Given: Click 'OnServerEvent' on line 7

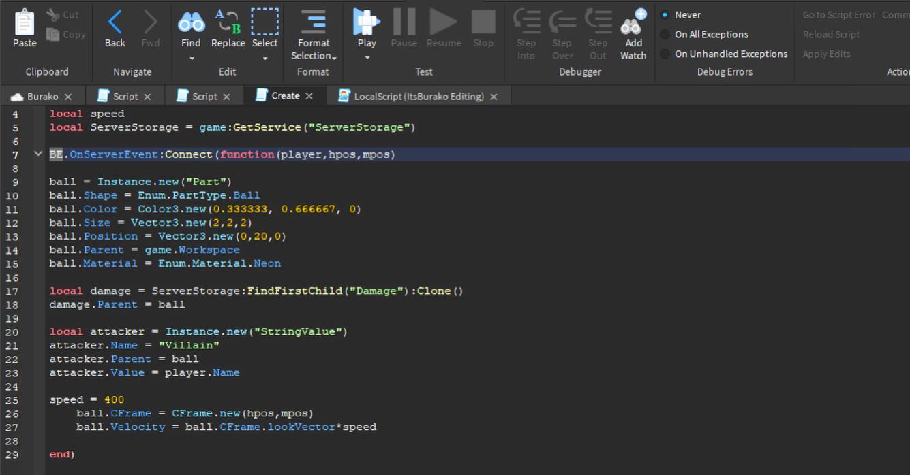Looking at the screenshot, I should coord(114,154).
